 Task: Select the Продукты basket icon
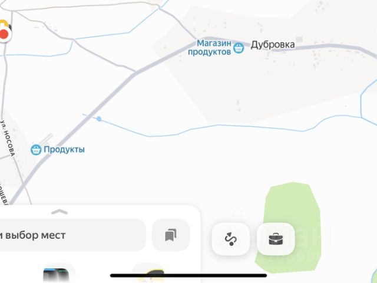36,150
